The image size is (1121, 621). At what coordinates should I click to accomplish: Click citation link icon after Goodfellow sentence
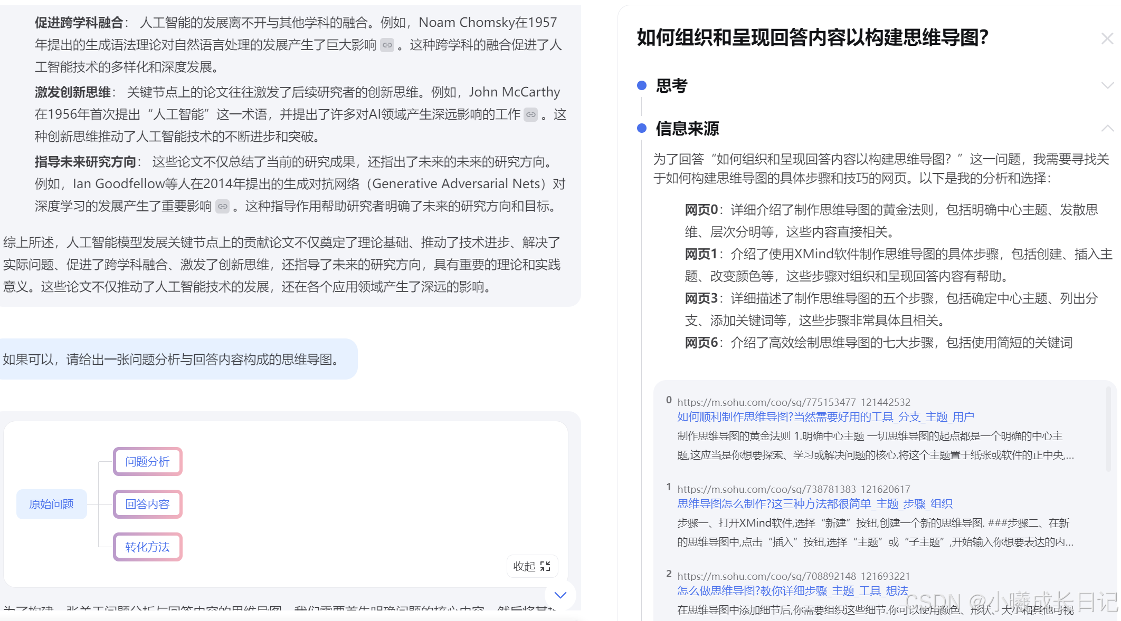(223, 207)
